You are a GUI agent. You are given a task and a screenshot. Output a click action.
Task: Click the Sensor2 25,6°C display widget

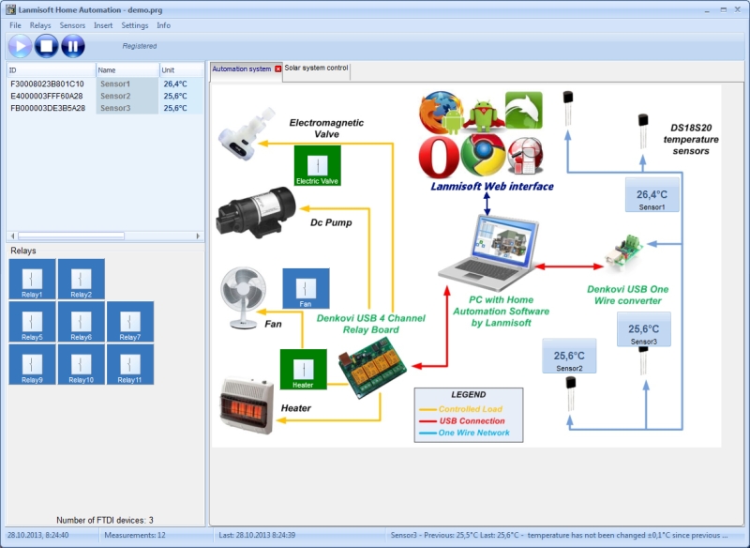tap(569, 356)
